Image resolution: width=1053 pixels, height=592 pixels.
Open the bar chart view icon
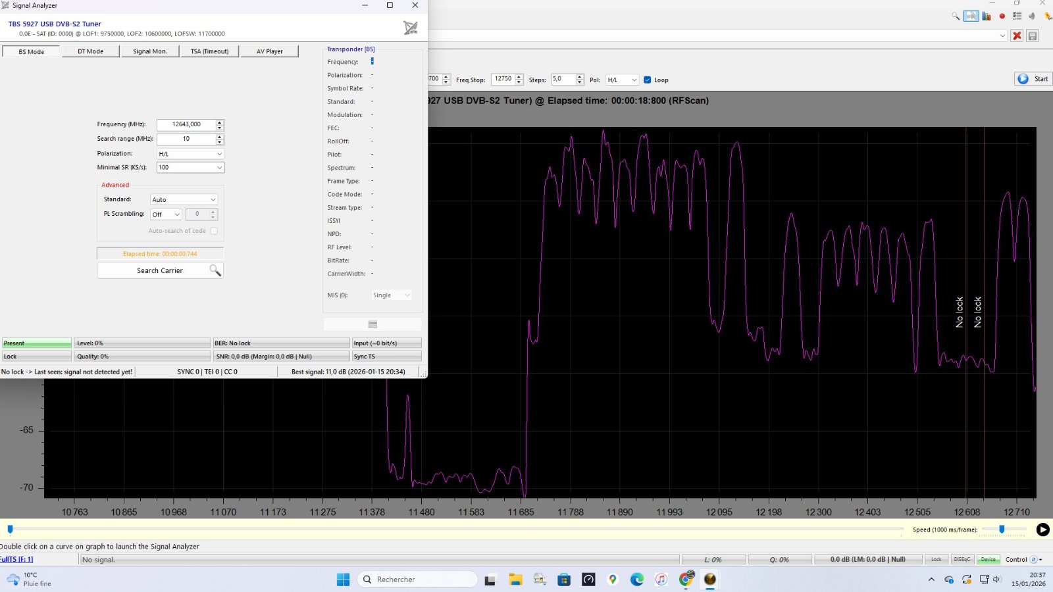coord(987,16)
